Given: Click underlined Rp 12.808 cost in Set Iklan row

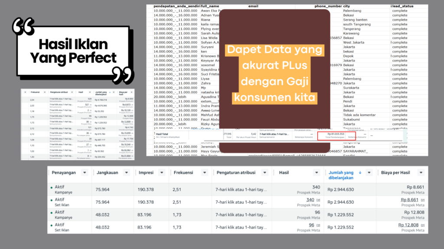Looking at the screenshot, I should (x=408, y=225).
